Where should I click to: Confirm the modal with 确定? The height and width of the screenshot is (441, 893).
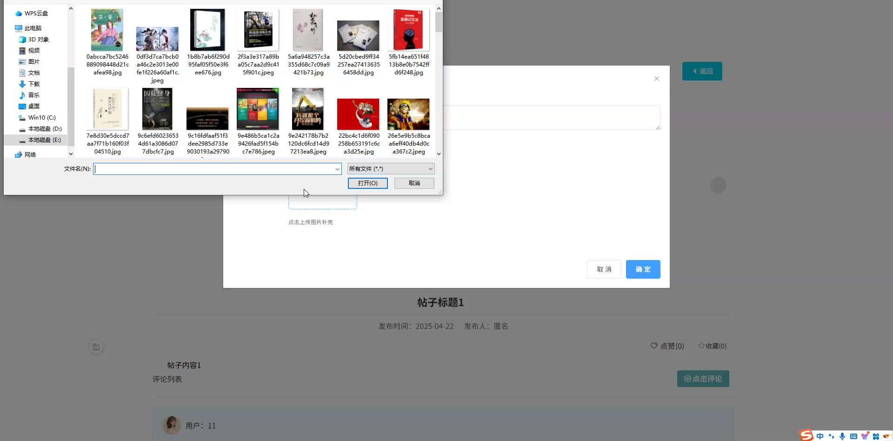(x=643, y=269)
